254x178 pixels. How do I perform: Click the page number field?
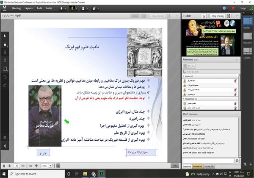(17, 166)
